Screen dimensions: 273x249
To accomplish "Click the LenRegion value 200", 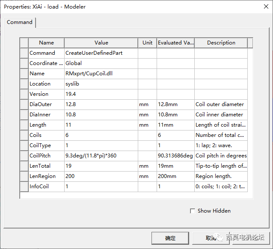I will (x=101, y=176).
